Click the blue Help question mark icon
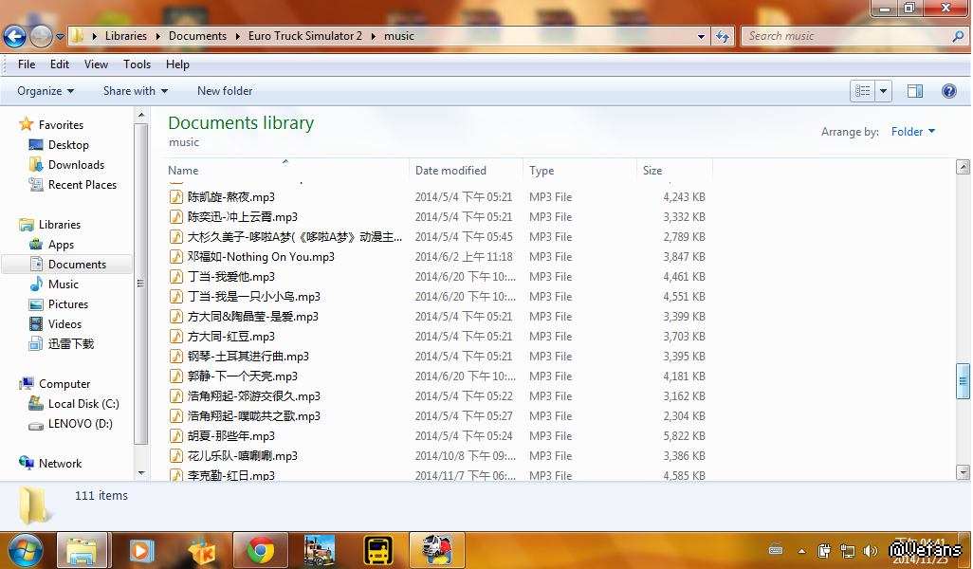 coord(948,91)
